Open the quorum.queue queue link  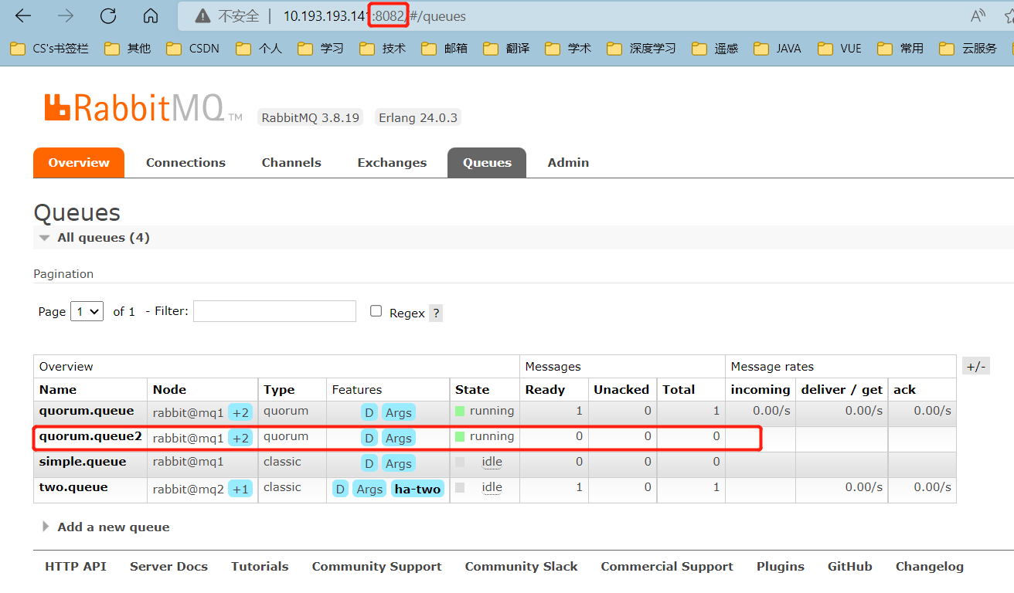(x=87, y=411)
